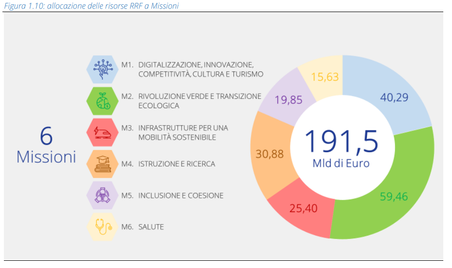
Task: Click the green M2 ecological globe icon
Action: (102, 100)
